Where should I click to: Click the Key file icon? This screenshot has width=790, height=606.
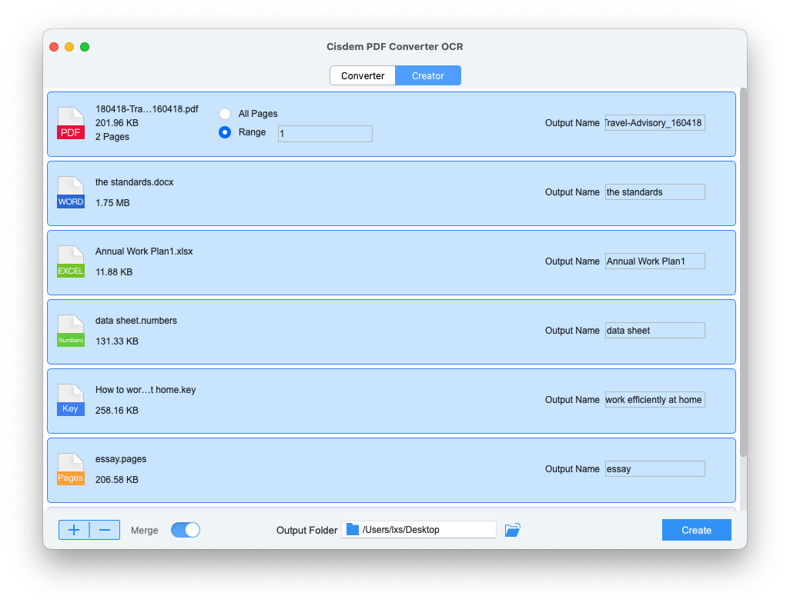point(71,400)
